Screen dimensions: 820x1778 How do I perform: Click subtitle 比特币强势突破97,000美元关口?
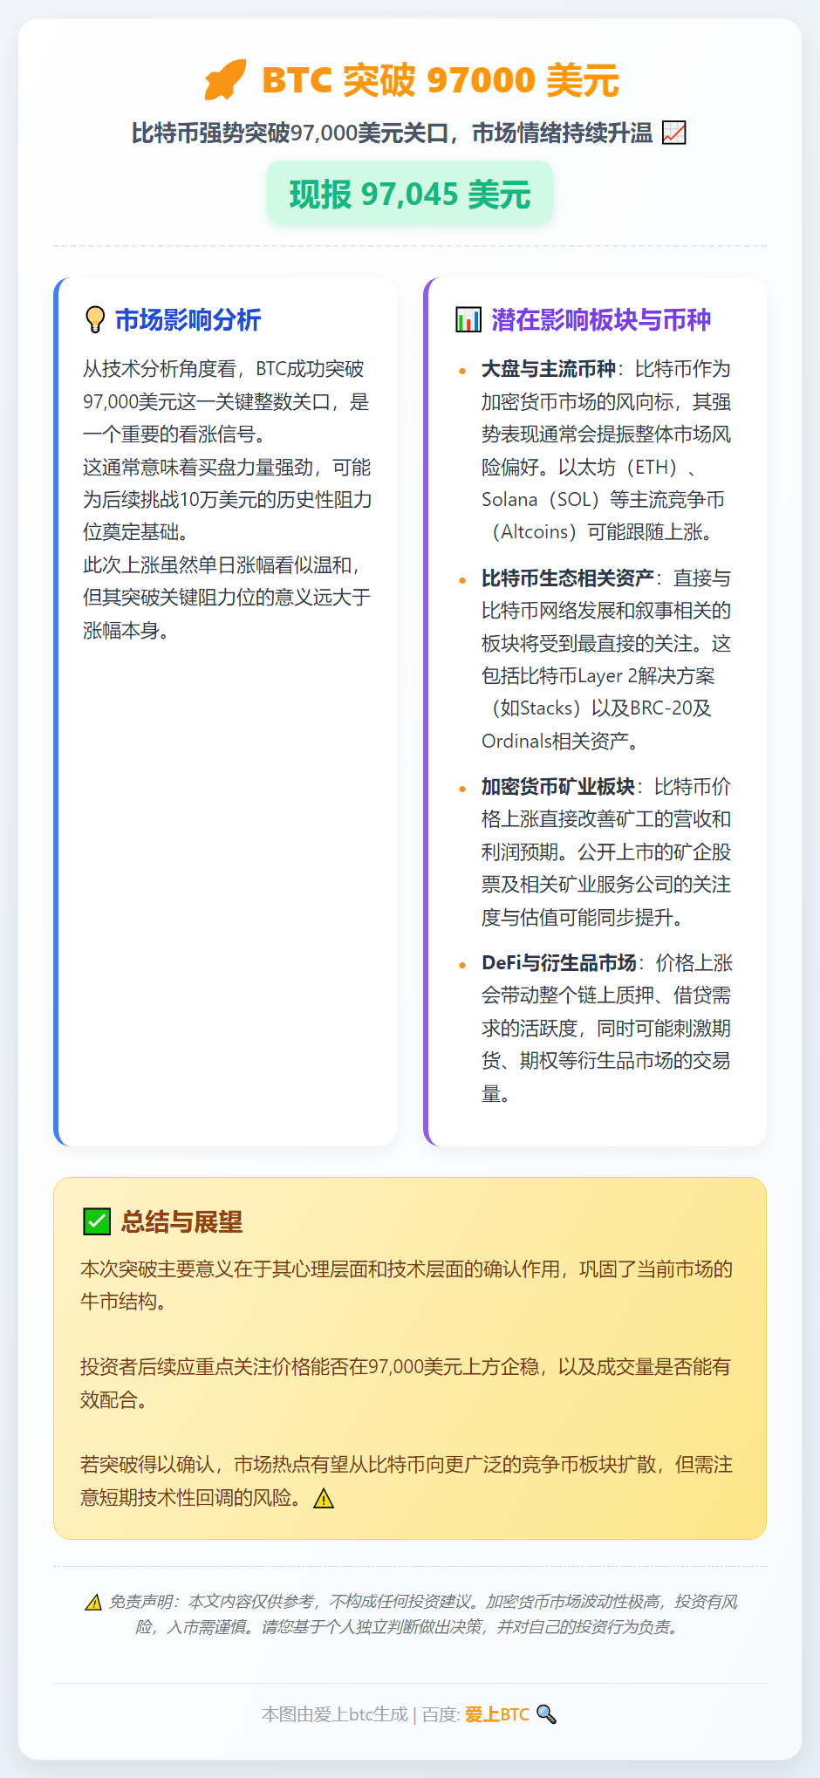[290, 133]
